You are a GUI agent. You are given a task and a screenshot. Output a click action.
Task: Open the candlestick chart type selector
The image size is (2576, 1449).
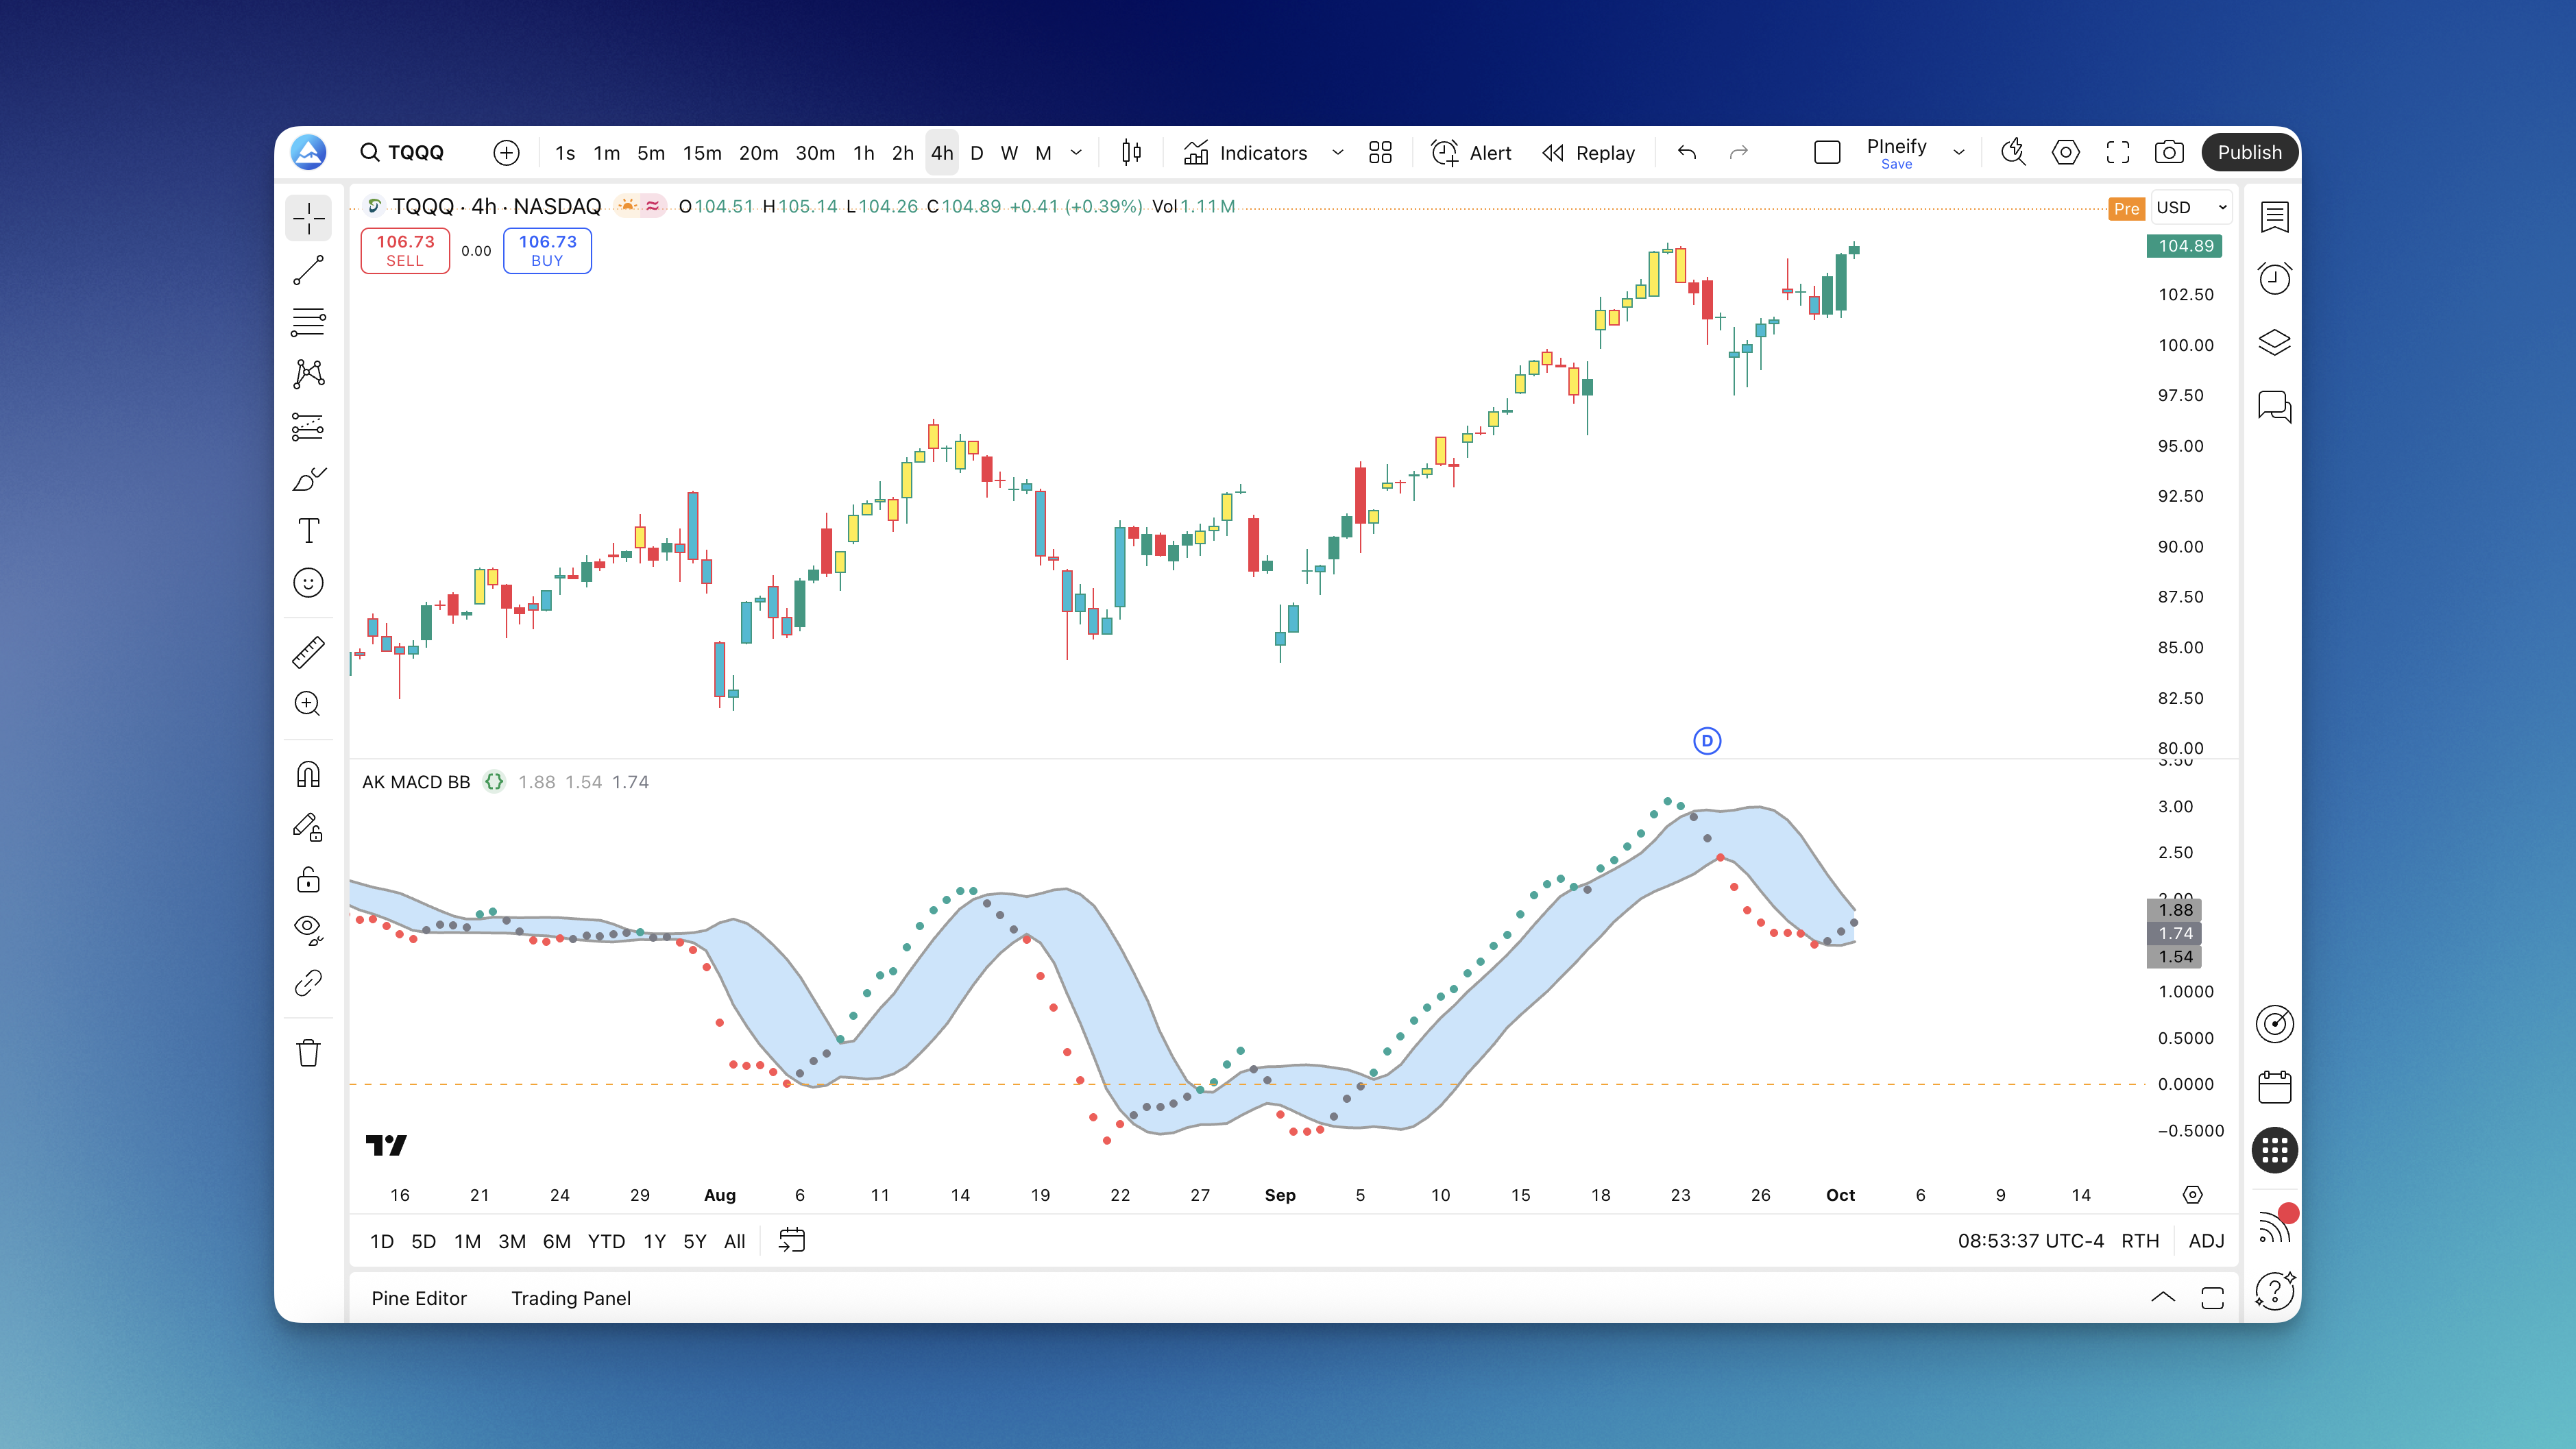(x=1131, y=152)
